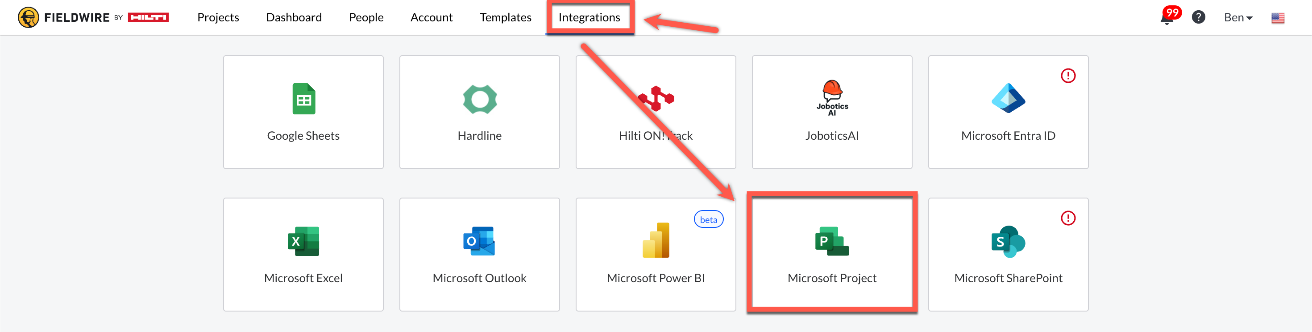Click the Microsoft Entra ID diamond icon

click(1008, 98)
